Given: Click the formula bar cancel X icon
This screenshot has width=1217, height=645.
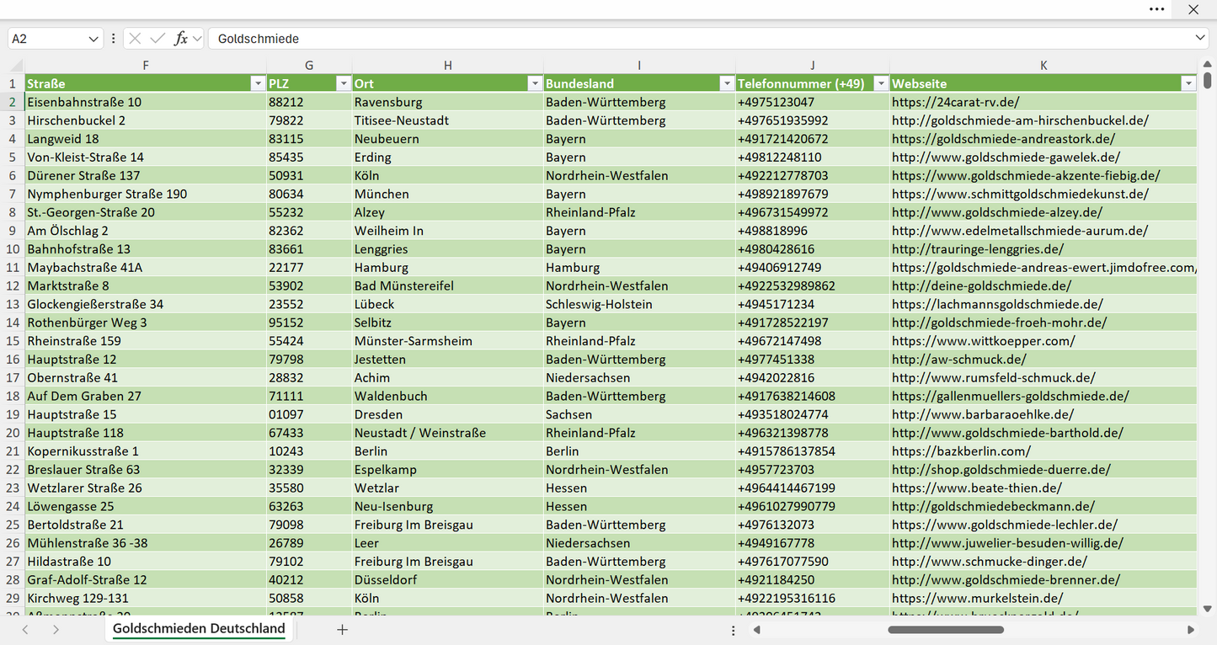Looking at the screenshot, I should (x=136, y=39).
